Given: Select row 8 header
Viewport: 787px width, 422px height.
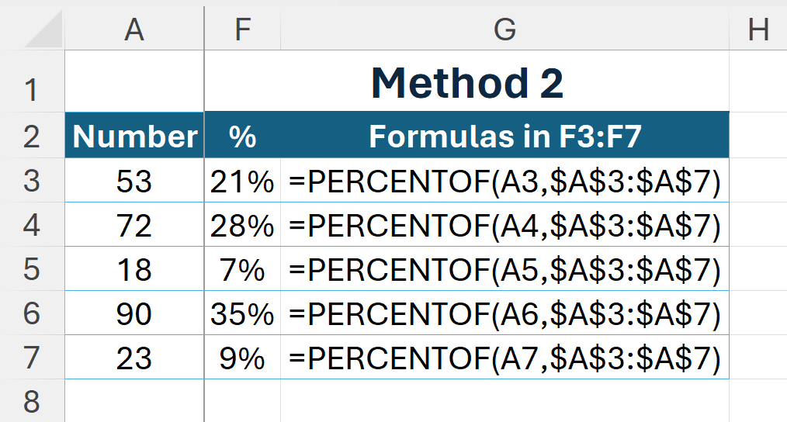Looking at the screenshot, I should (x=32, y=401).
